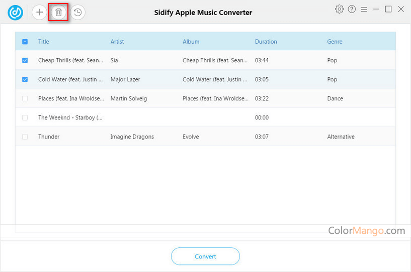
Task: Open the Settings gear icon
Action: tap(339, 9)
